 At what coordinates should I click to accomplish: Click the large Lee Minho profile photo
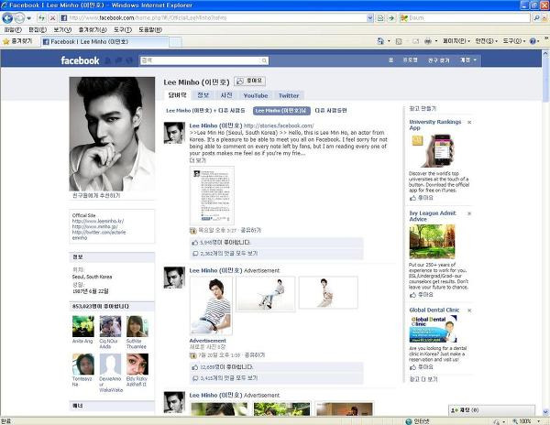(x=112, y=134)
